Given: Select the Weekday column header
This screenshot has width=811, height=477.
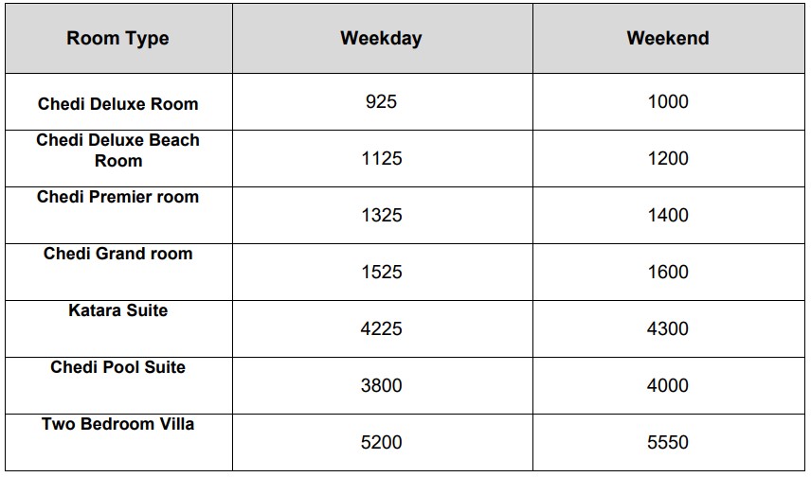Looking at the screenshot, I should coord(381,38).
